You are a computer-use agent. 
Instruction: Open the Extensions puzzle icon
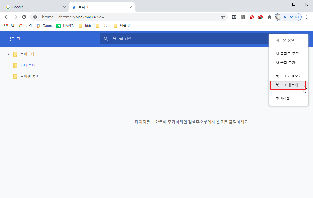coord(270,17)
